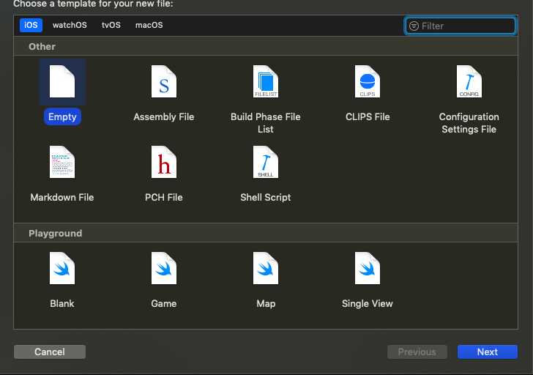Click the Next button
The width and height of the screenshot is (533, 375).
click(487, 352)
